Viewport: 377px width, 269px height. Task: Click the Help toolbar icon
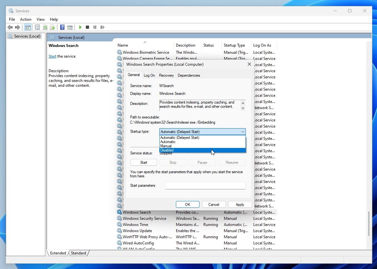[x=62, y=27]
